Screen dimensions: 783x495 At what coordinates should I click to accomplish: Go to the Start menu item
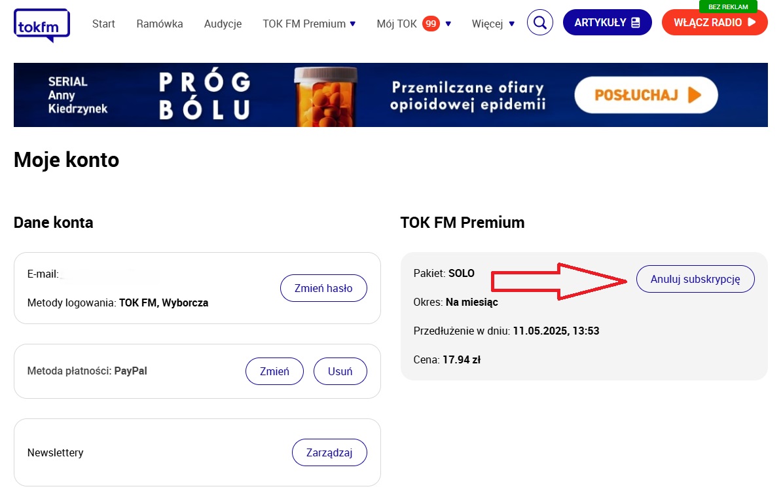(103, 24)
